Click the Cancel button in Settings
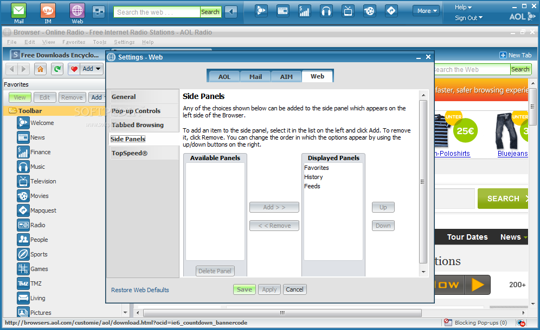Viewport: 540px width, 330px height. pos(294,289)
